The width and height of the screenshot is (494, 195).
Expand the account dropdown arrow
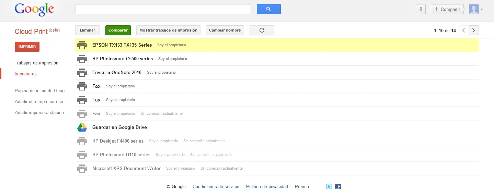(482, 10)
